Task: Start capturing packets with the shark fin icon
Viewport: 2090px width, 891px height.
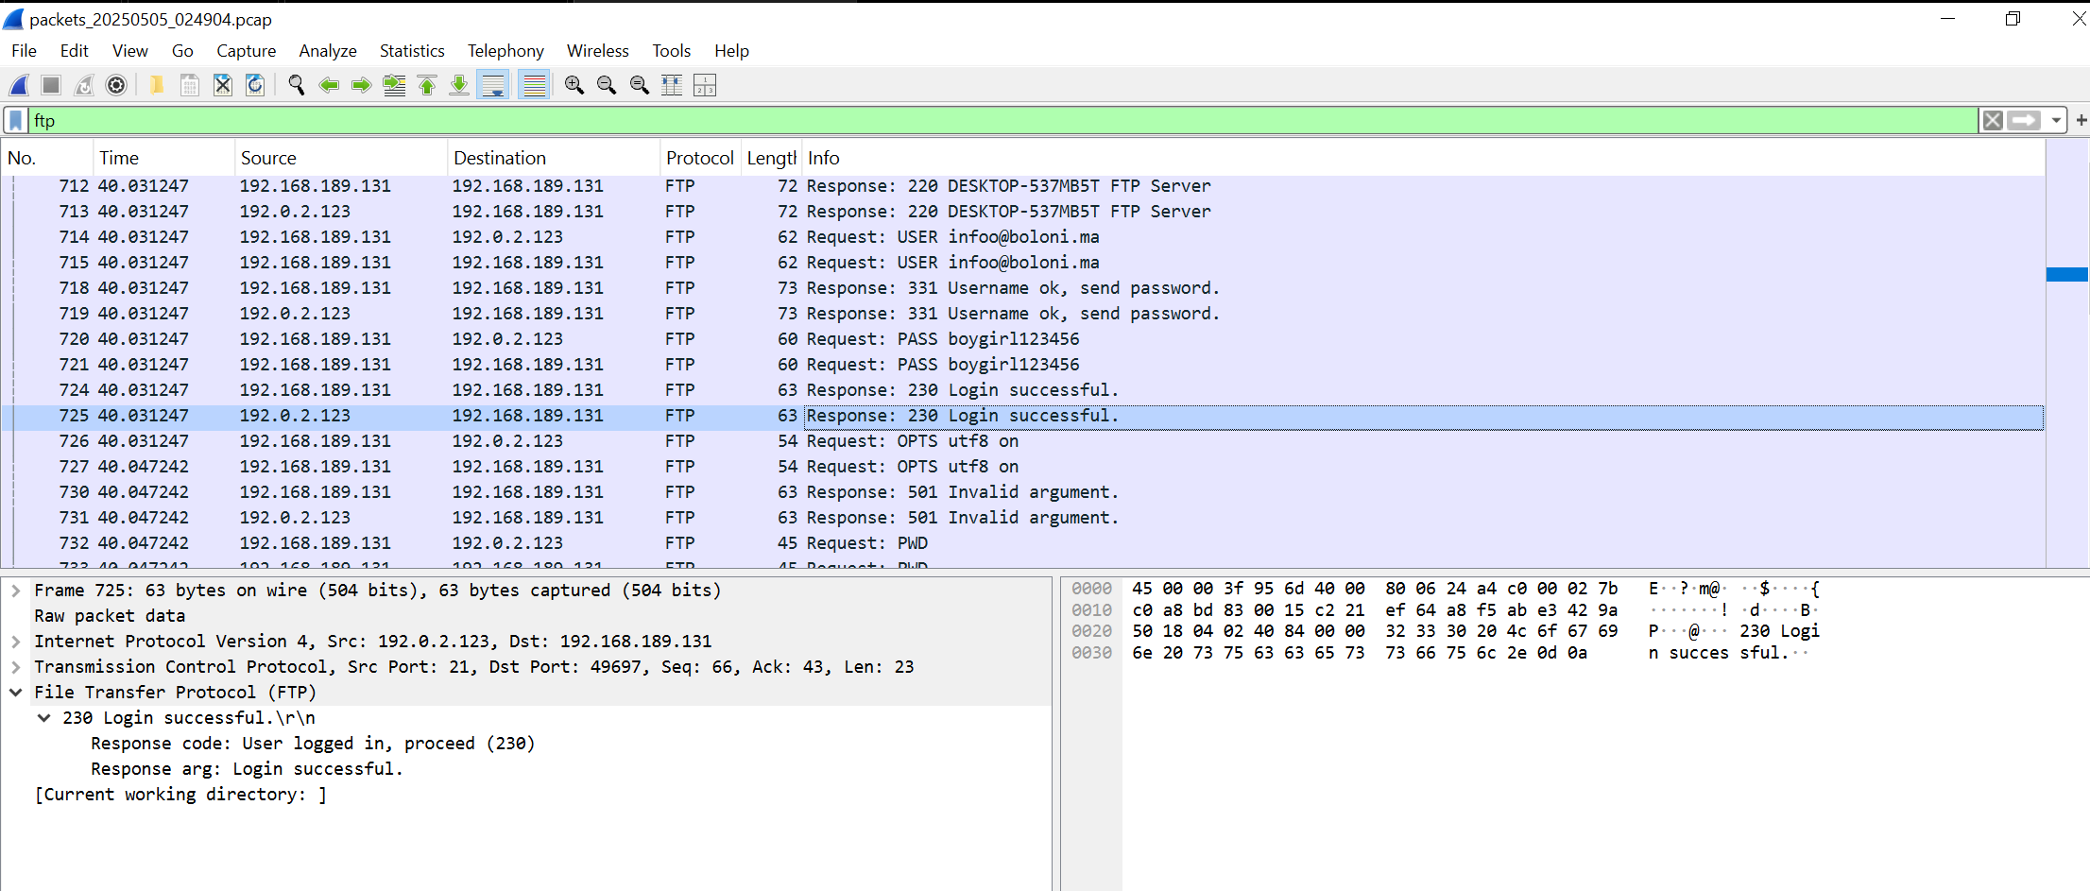Action: 19,85
